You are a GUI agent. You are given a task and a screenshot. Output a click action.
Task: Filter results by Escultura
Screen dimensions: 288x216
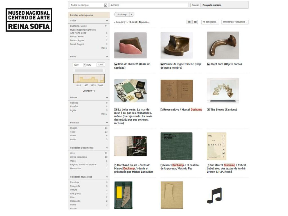coord(75,182)
